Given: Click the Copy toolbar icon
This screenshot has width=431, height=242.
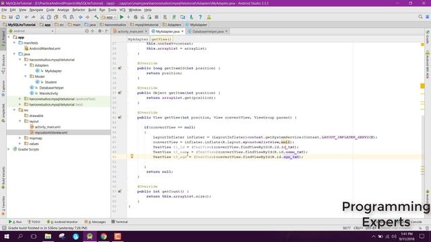Looking at the screenshot, I should point(49,17).
